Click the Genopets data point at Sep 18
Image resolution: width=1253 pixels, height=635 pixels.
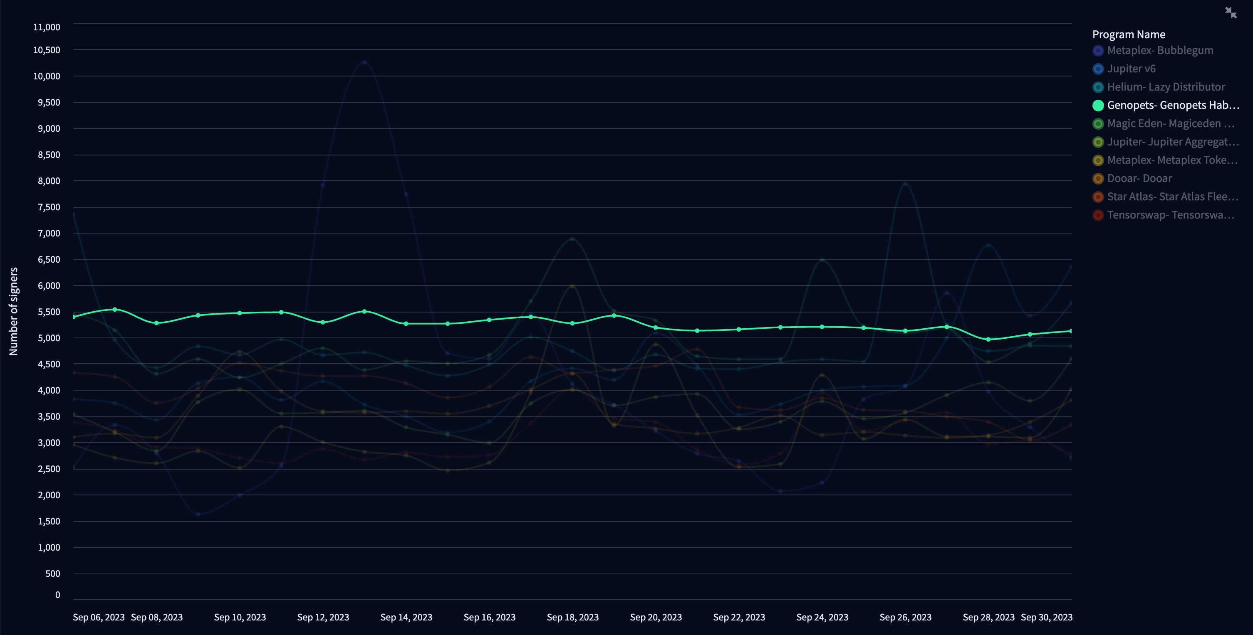point(572,323)
